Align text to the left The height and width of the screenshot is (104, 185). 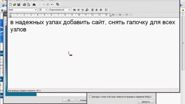[92, 10]
